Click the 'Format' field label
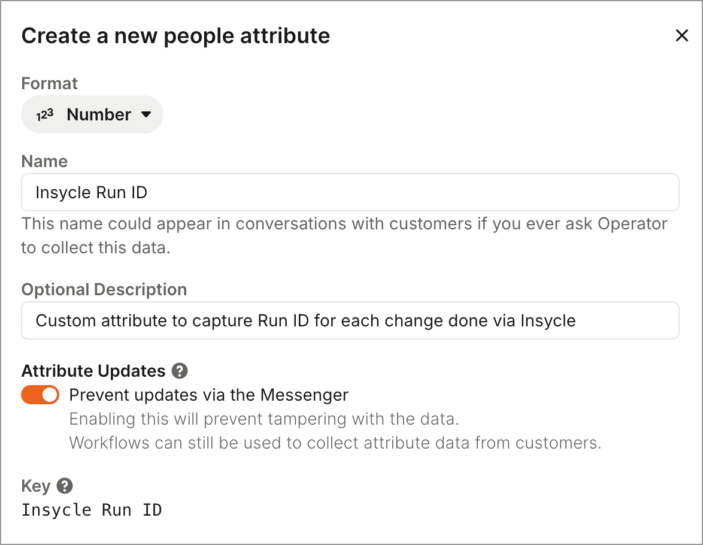Screen dimensions: 703x545 point(49,83)
